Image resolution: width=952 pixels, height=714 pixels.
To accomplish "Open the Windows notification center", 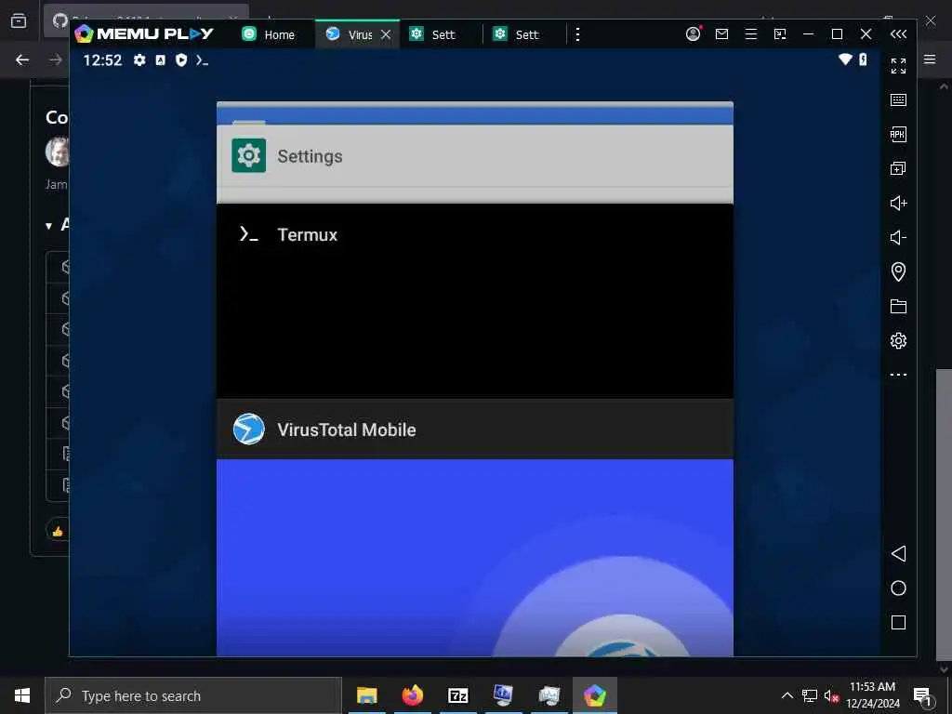I will (923, 696).
